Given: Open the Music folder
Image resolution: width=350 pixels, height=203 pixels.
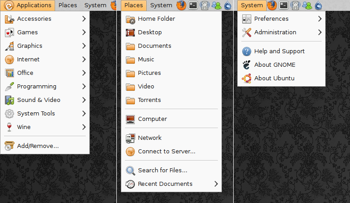Looking at the screenshot, I should 171,60.
